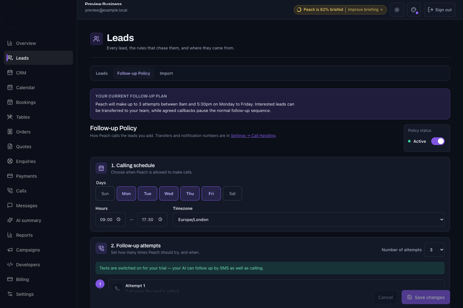
Task: Open the color palette theme icon
Action: pyautogui.click(x=414, y=10)
